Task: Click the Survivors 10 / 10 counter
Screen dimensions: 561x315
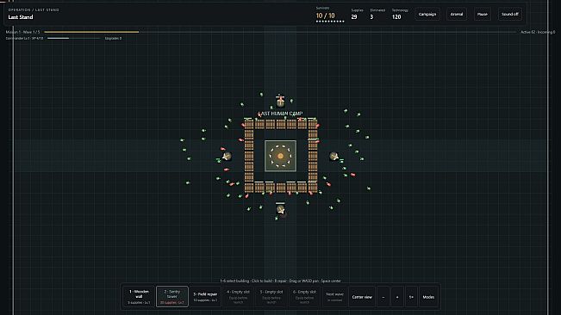Action: 325,15
